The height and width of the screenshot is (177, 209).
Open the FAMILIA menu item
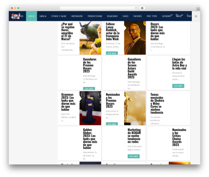tap(43, 16)
